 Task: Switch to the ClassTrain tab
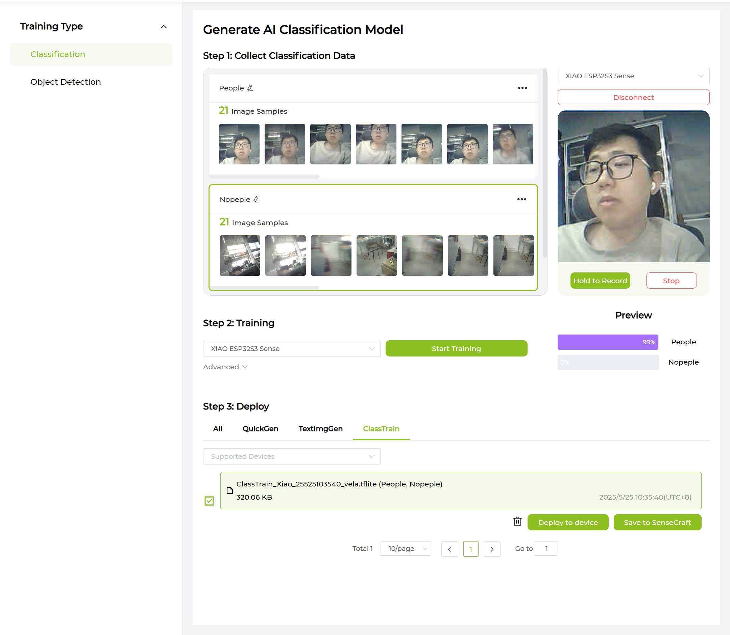[381, 429]
